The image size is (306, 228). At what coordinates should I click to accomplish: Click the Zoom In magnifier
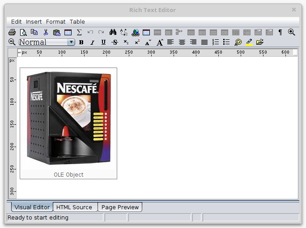point(292,32)
